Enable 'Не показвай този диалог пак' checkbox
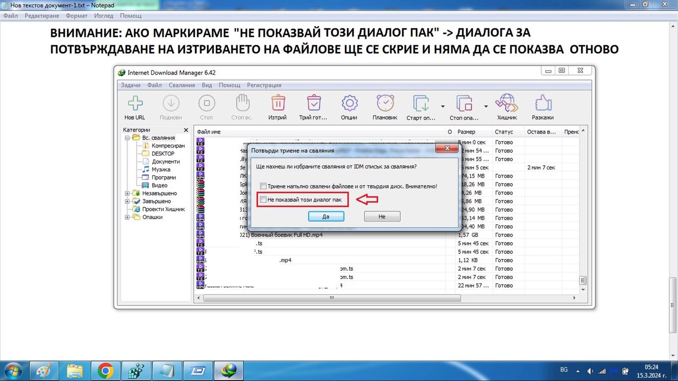Viewport: 678px width, 381px height. 263,200
